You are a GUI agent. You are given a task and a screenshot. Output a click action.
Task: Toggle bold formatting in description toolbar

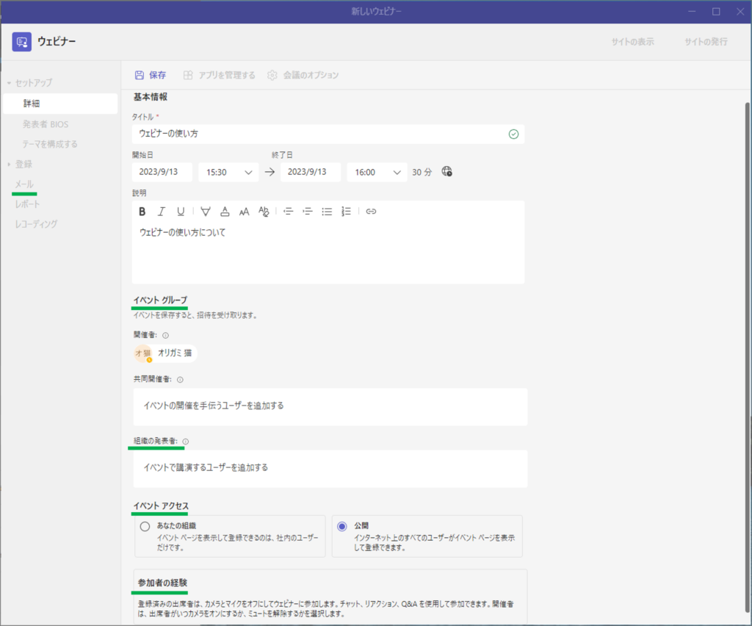pyautogui.click(x=142, y=212)
